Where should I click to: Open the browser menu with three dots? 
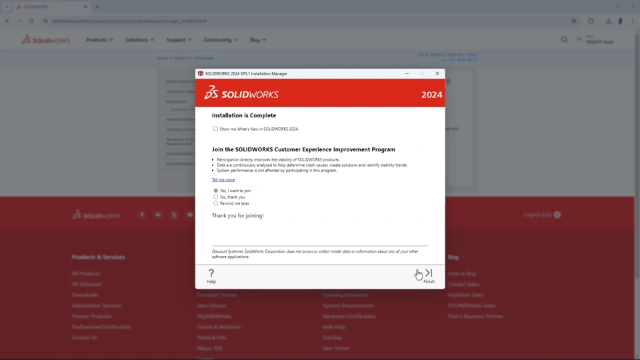coord(632,21)
